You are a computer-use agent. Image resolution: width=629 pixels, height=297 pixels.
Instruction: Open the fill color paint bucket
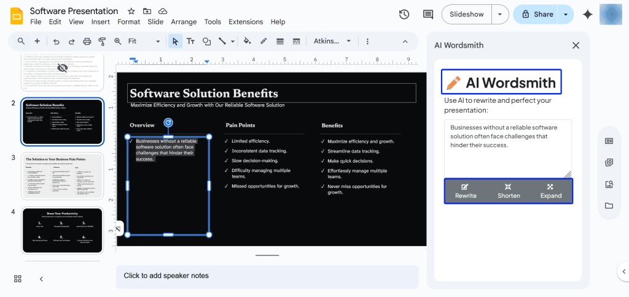[x=247, y=41]
